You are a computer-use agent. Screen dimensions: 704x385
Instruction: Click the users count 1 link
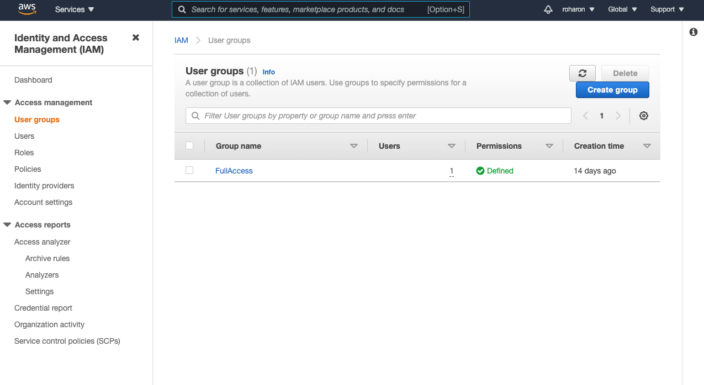tap(452, 171)
